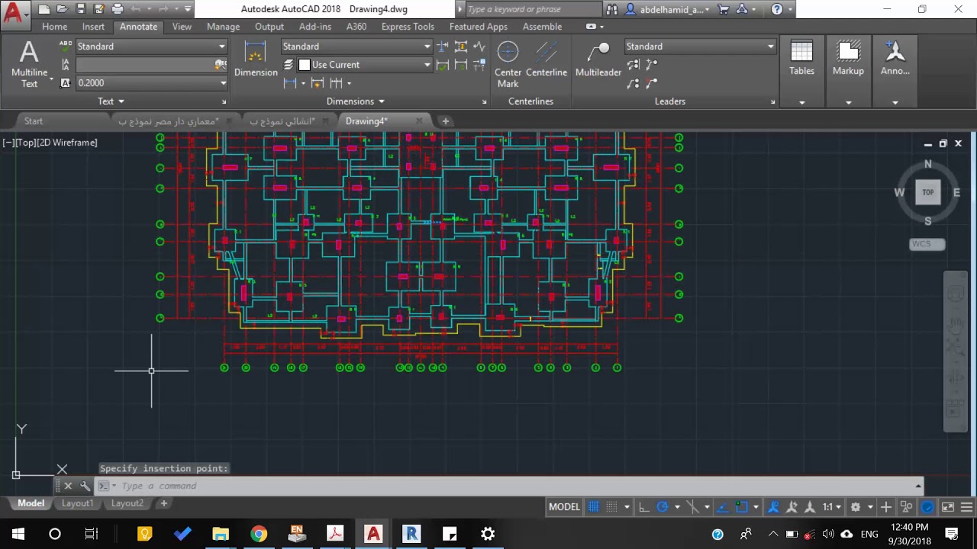Open Google Chrome from the taskbar
This screenshot has height=549, width=977.
coord(259,534)
